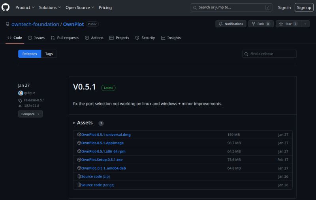The image size is (316, 200).
Task: Click the zip file icon beside Source code (zip)
Action: 79,176
